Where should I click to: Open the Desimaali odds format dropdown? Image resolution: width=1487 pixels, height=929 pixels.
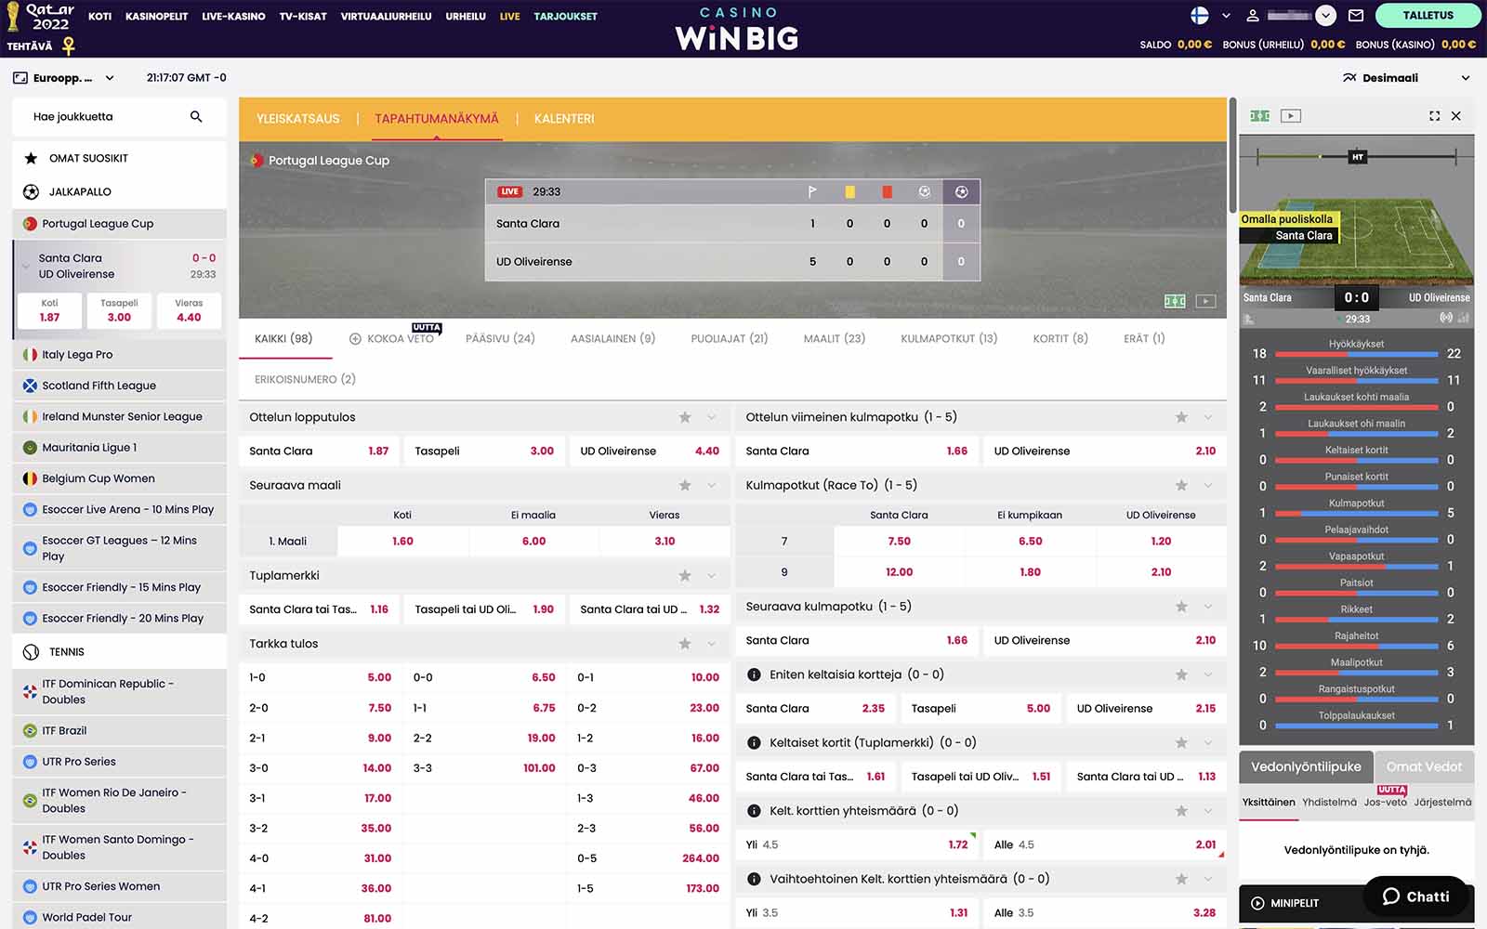pos(1405,78)
